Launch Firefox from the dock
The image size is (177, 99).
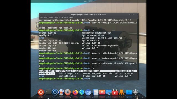75,92
